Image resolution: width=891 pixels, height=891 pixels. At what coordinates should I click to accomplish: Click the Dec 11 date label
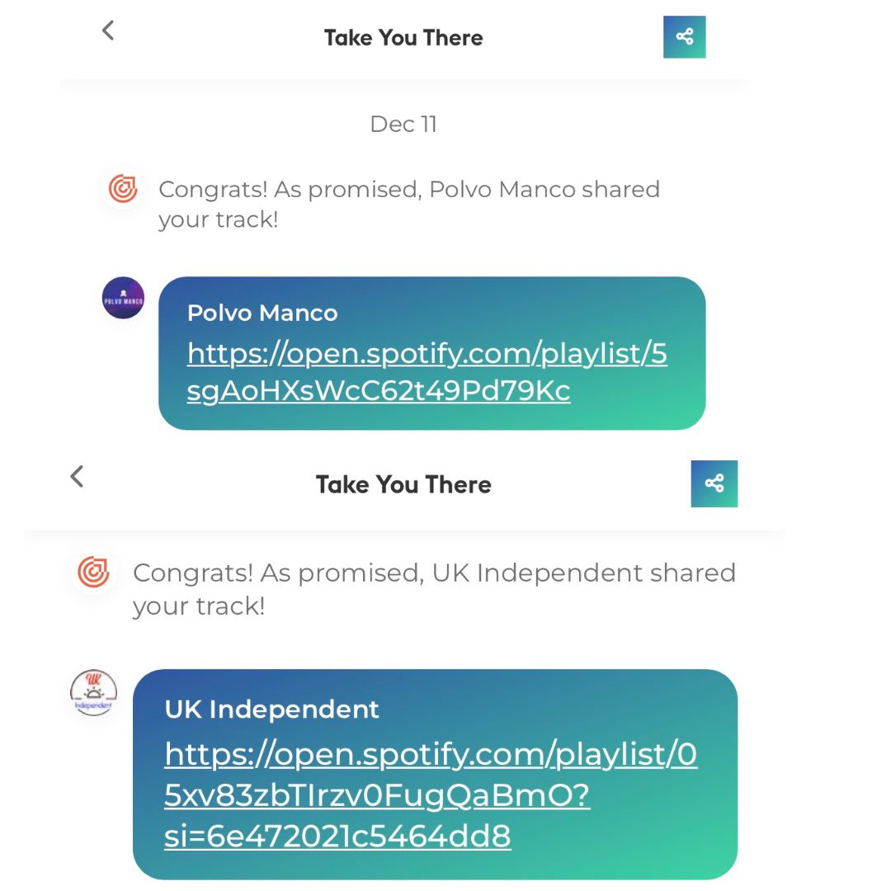403,124
